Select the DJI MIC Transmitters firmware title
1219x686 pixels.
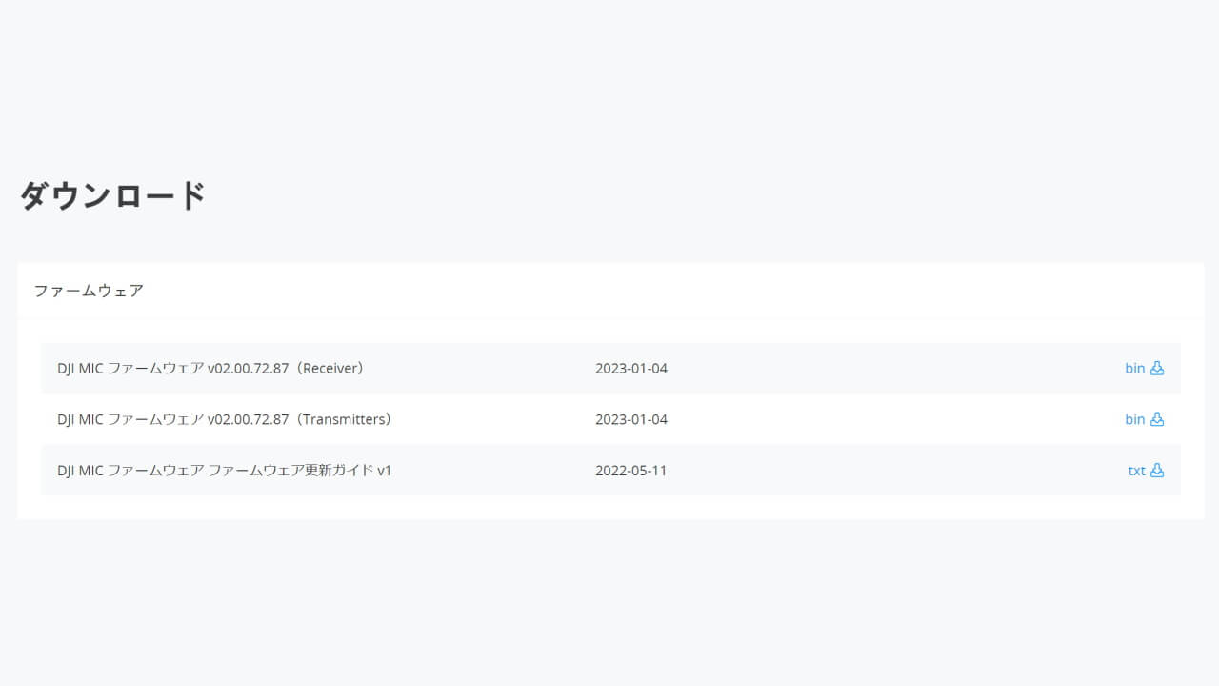pyautogui.click(x=224, y=419)
